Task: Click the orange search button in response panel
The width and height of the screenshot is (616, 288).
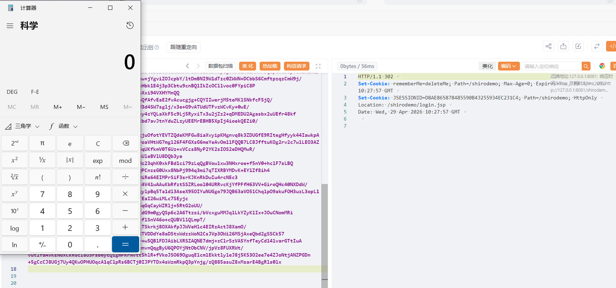Action: [586, 66]
